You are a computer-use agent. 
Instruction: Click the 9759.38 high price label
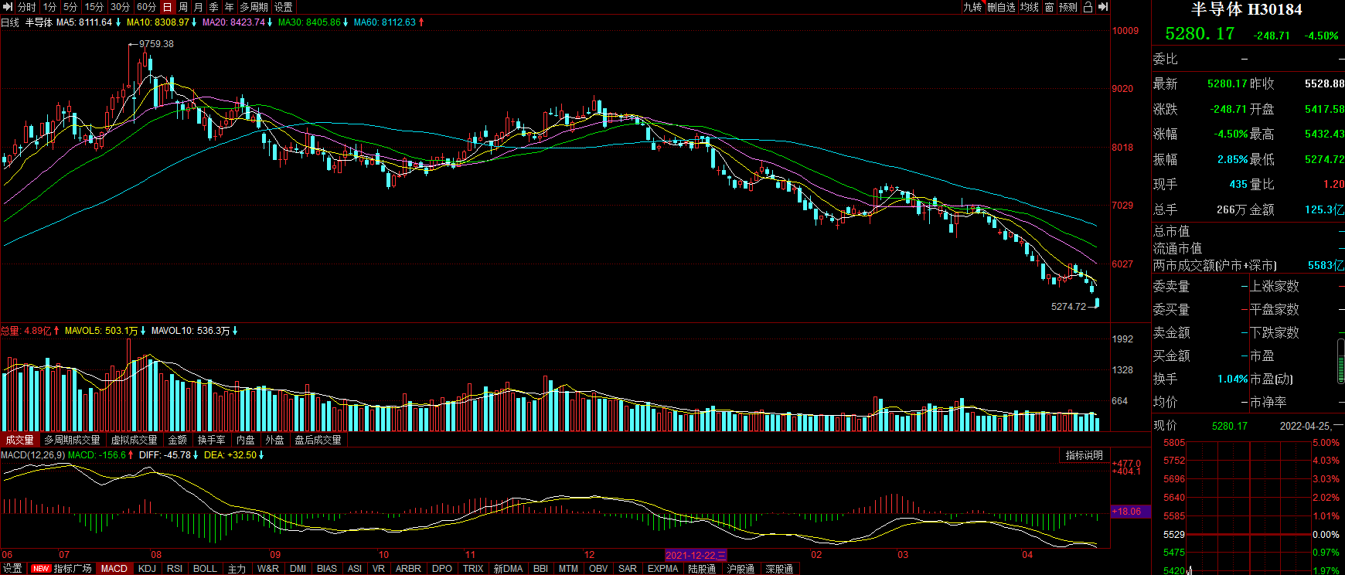click(156, 44)
